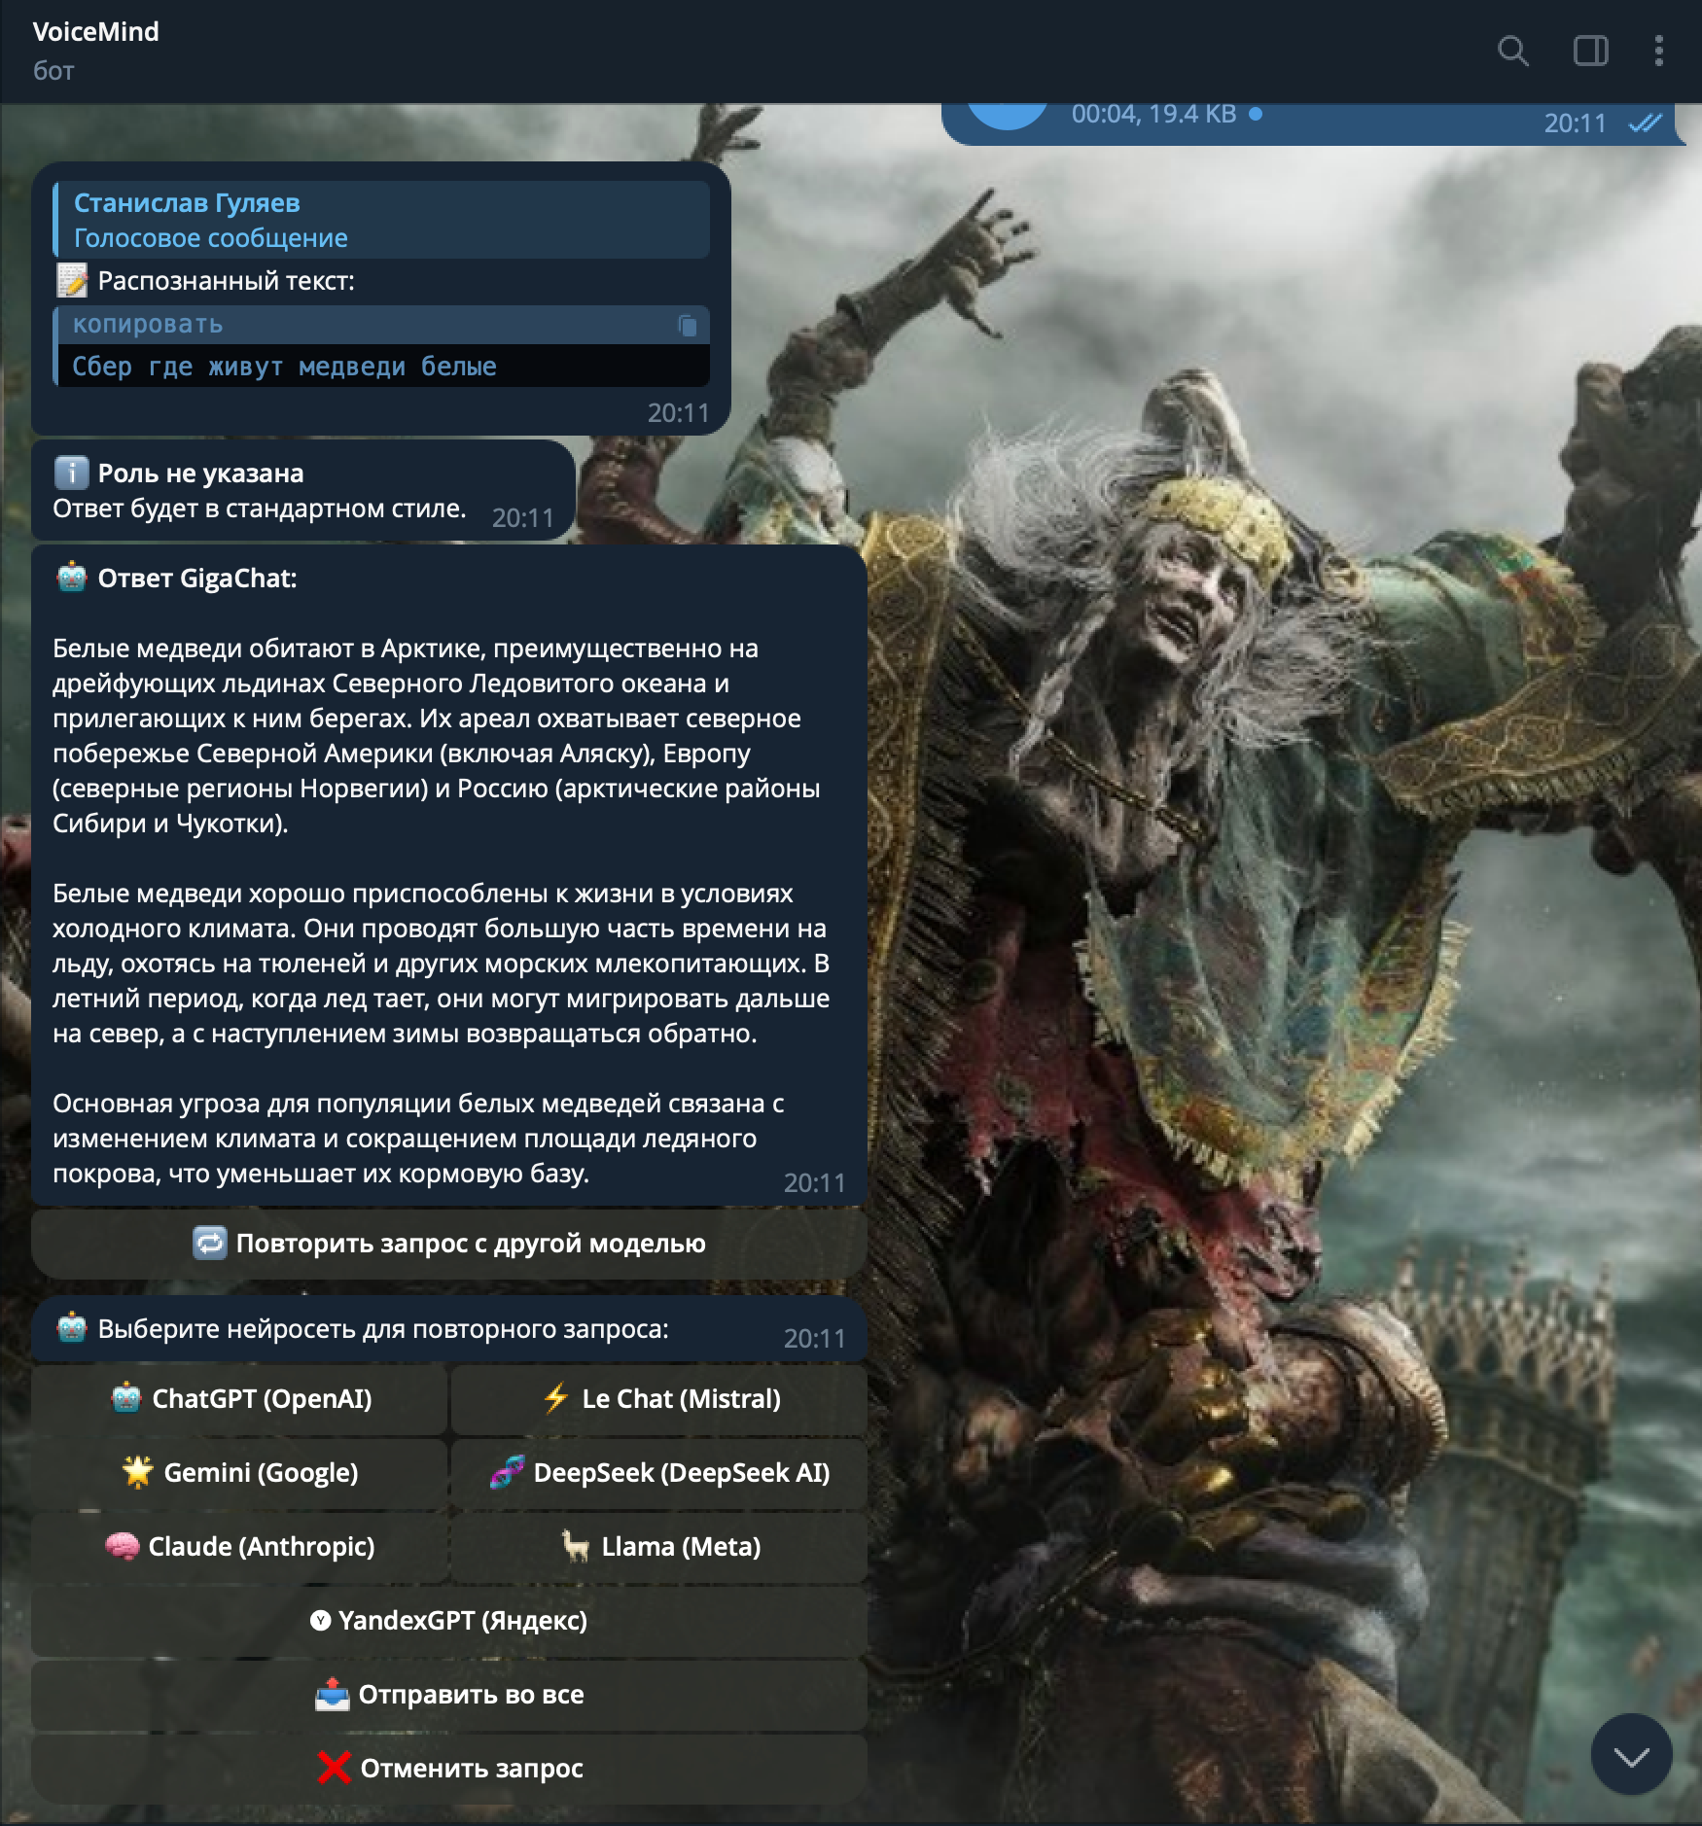Click the 'Распознанный текст:' label
Image resolution: width=1702 pixels, height=1826 pixels.
point(226,281)
